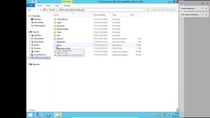Open the Network navigation item
Image resolution: width=210 pixels, height=118 pixels.
(36, 64)
